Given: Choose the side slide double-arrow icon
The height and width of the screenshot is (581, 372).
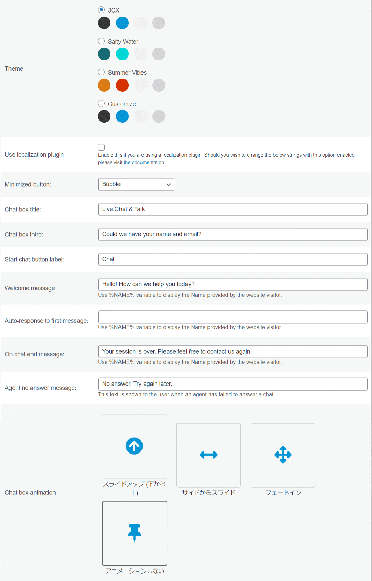Looking at the screenshot, I should [x=209, y=455].
